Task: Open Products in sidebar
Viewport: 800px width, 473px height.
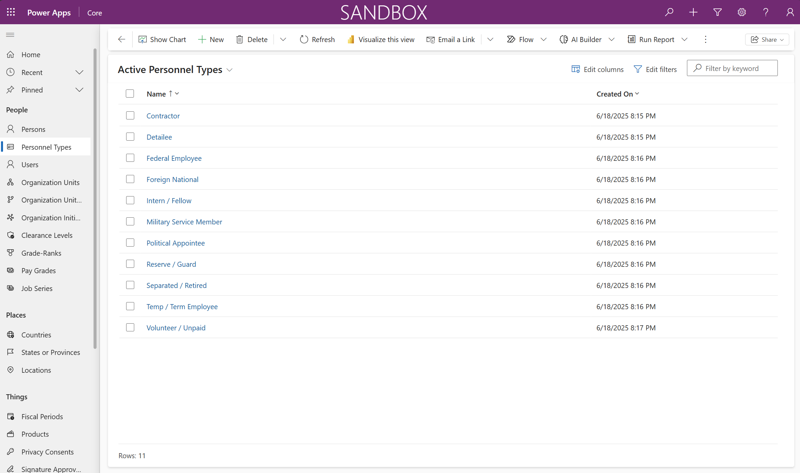Action: click(x=45, y=434)
